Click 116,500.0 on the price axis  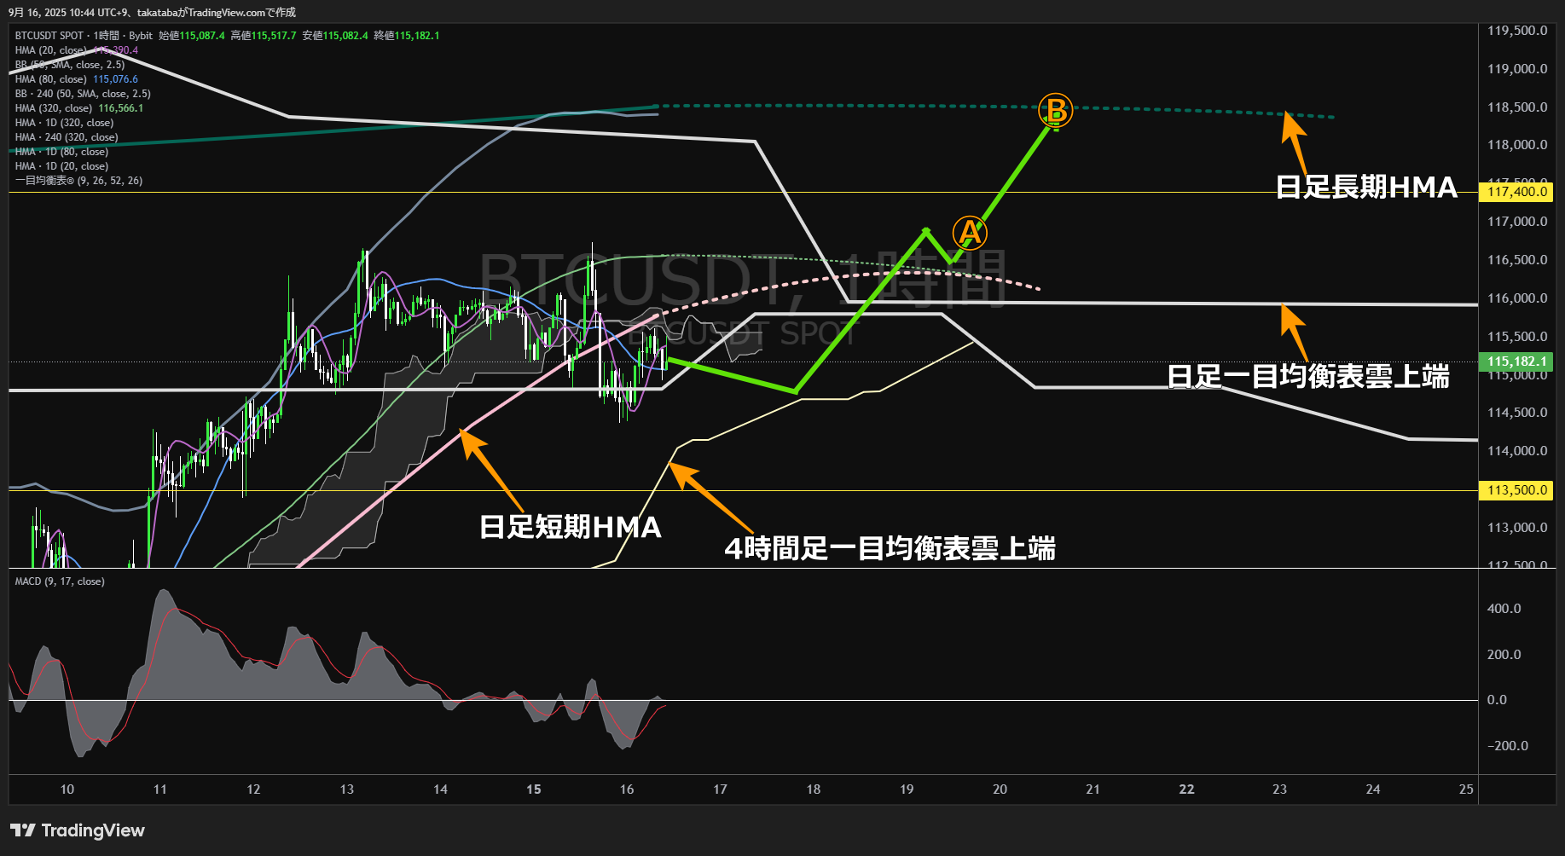(1517, 260)
